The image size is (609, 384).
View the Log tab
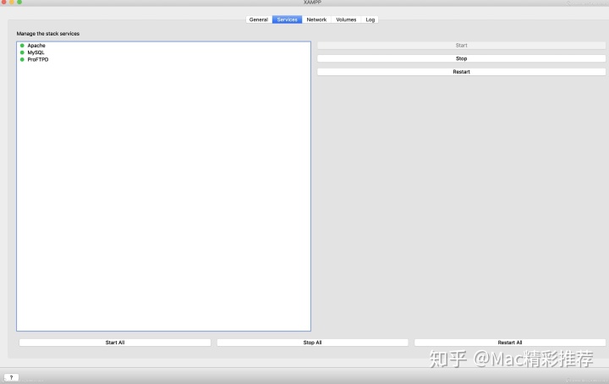(370, 19)
